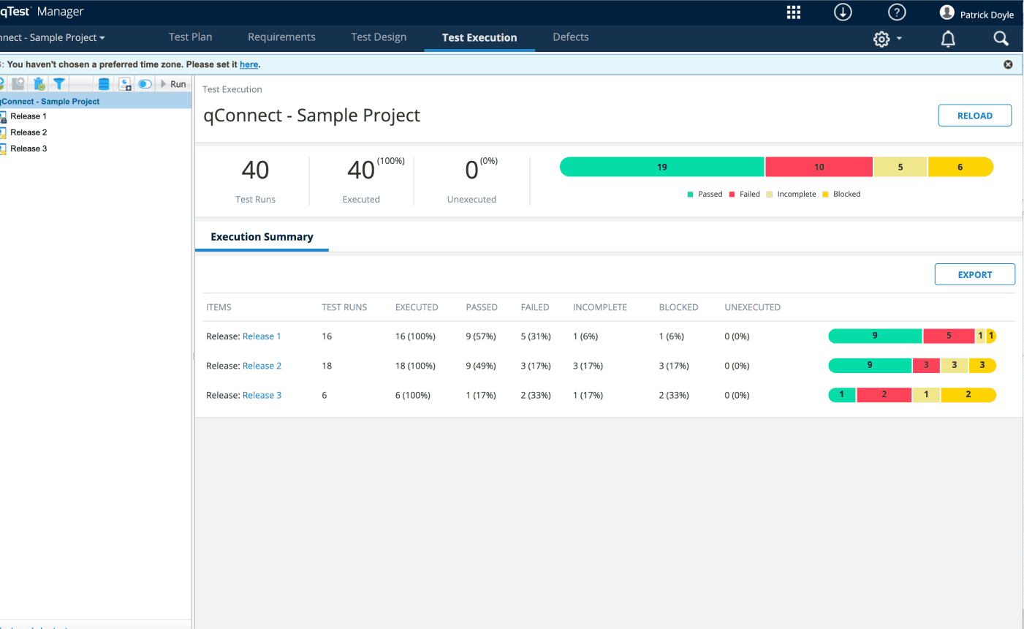
Task: Click the UNEXECUTED column header
Action: [x=752, y=307]
